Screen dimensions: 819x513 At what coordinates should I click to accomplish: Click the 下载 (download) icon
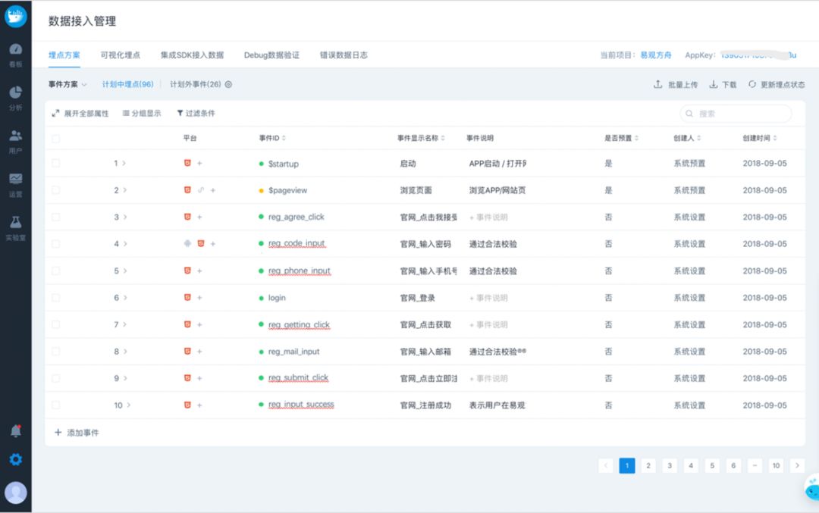pos(713,85)
